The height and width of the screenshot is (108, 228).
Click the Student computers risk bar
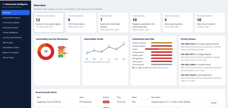pos(162,43)
